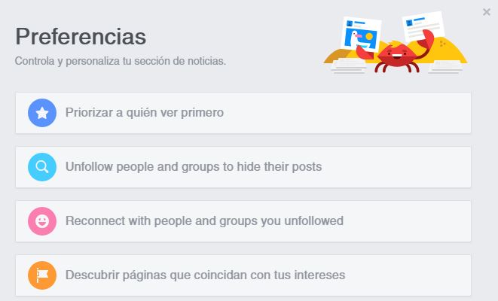The width and height of the screenshot is (498, 301).
Task: Click the "Preferencias" heading
Action: click(81, 36)
